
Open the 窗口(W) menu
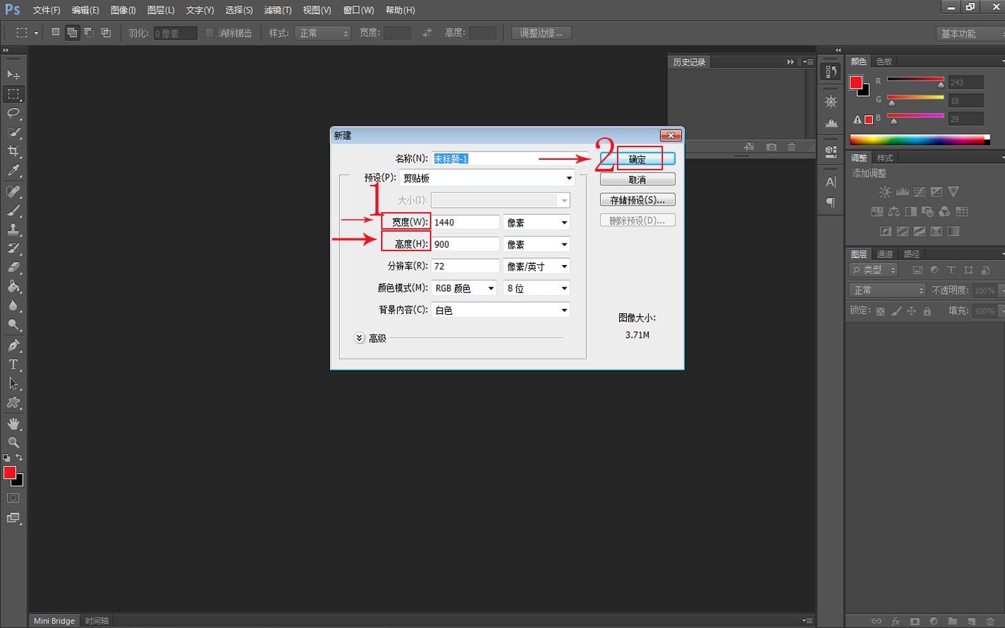click(359, 10)
